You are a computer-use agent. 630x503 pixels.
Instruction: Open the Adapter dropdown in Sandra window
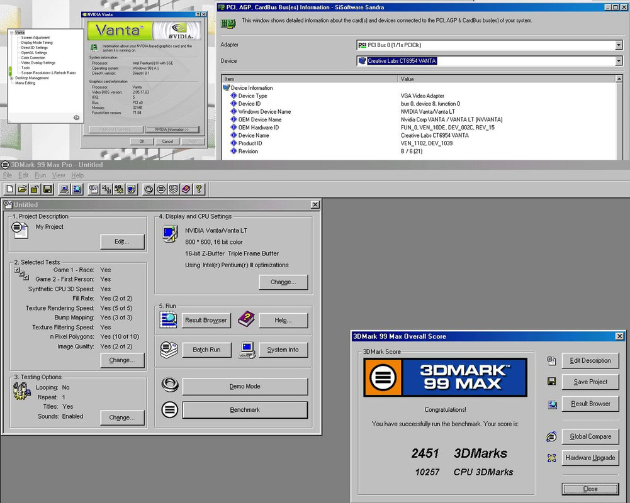[619, 45]
